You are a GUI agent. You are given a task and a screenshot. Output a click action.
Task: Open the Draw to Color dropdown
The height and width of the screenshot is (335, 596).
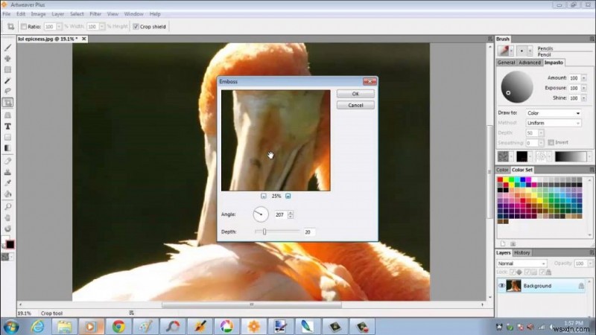click(x=554, y=113)
